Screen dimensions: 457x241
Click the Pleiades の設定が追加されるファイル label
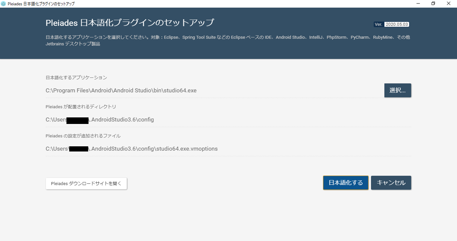coord(83,136)
